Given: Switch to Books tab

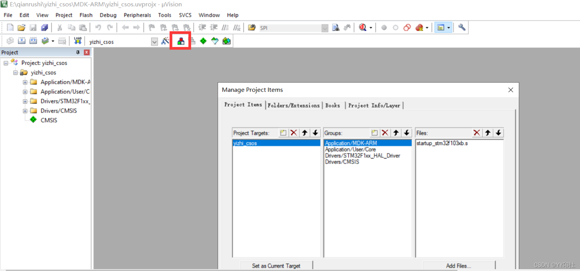Looking at the screenshot, I should [x=333, y=105].
